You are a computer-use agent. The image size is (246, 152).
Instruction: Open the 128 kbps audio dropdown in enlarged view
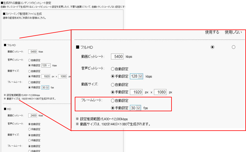[x=137, y=76]
